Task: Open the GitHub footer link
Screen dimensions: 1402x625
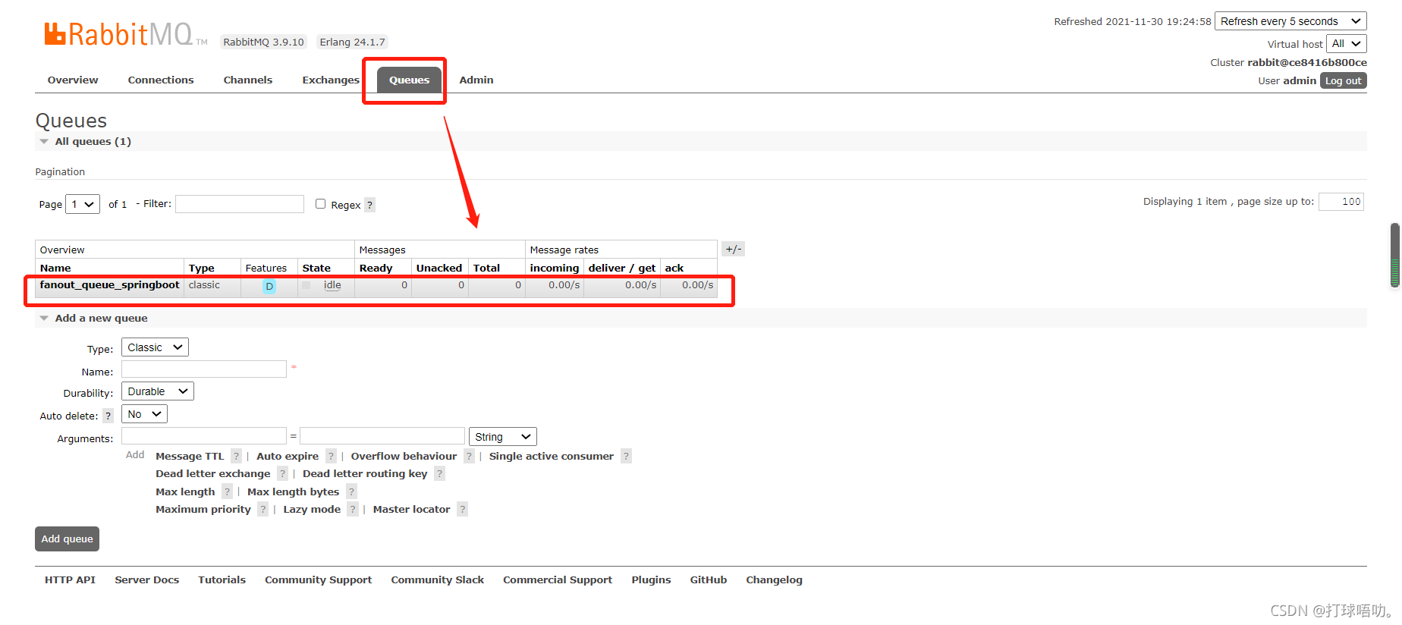Action: 709,579
